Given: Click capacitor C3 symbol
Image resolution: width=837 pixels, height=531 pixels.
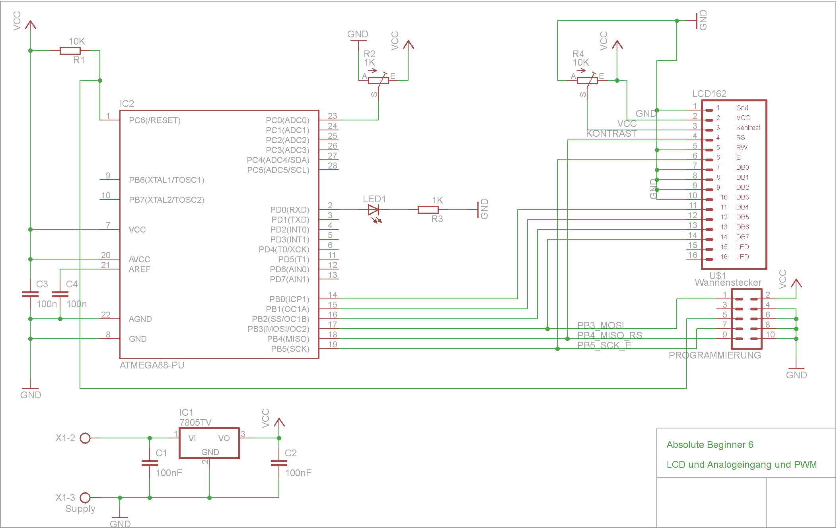Looking at the screenshot, I should 30,294.
